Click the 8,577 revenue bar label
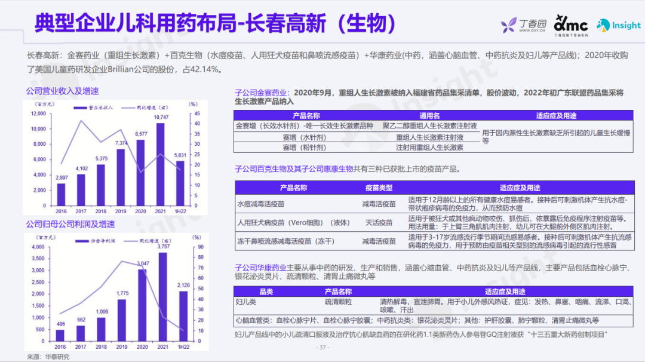Screen dimensions: 645x362 pyautogui.click(x=141, y=134)
